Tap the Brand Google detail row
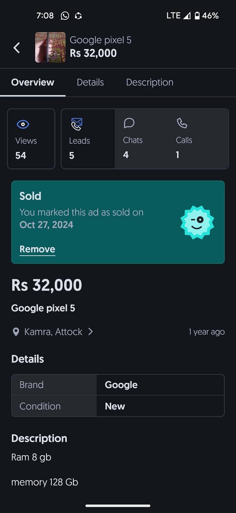 point(118,385)
